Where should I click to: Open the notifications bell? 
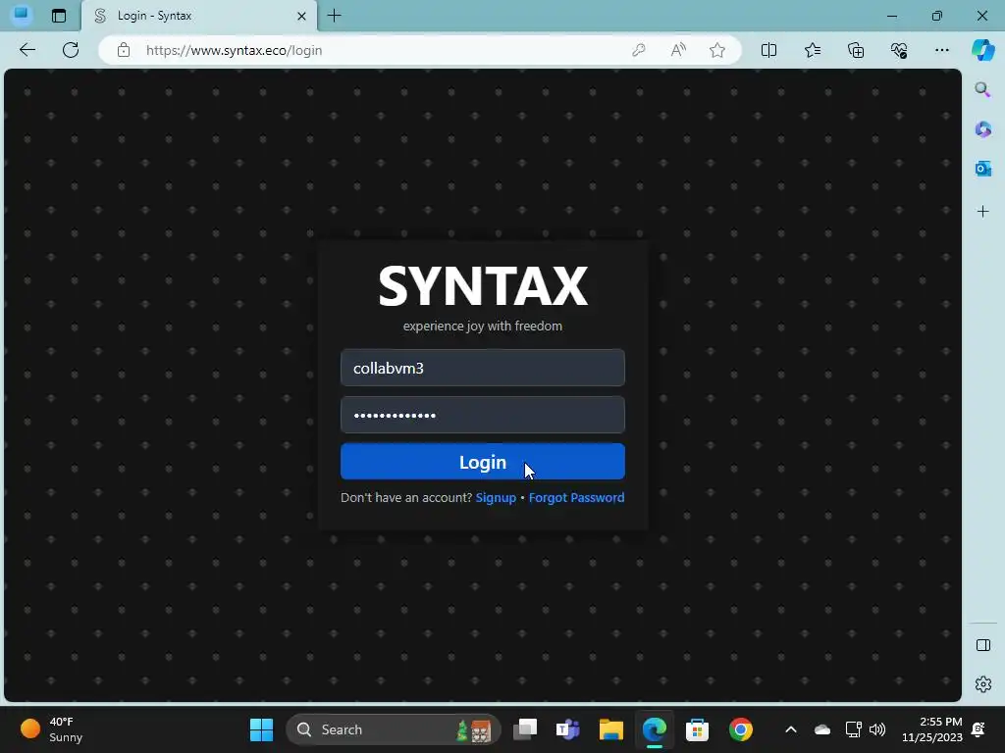979,729
